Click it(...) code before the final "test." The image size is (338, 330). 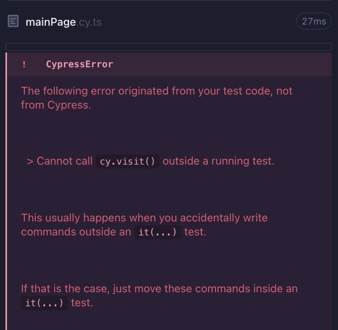click(x=44, y=303)
